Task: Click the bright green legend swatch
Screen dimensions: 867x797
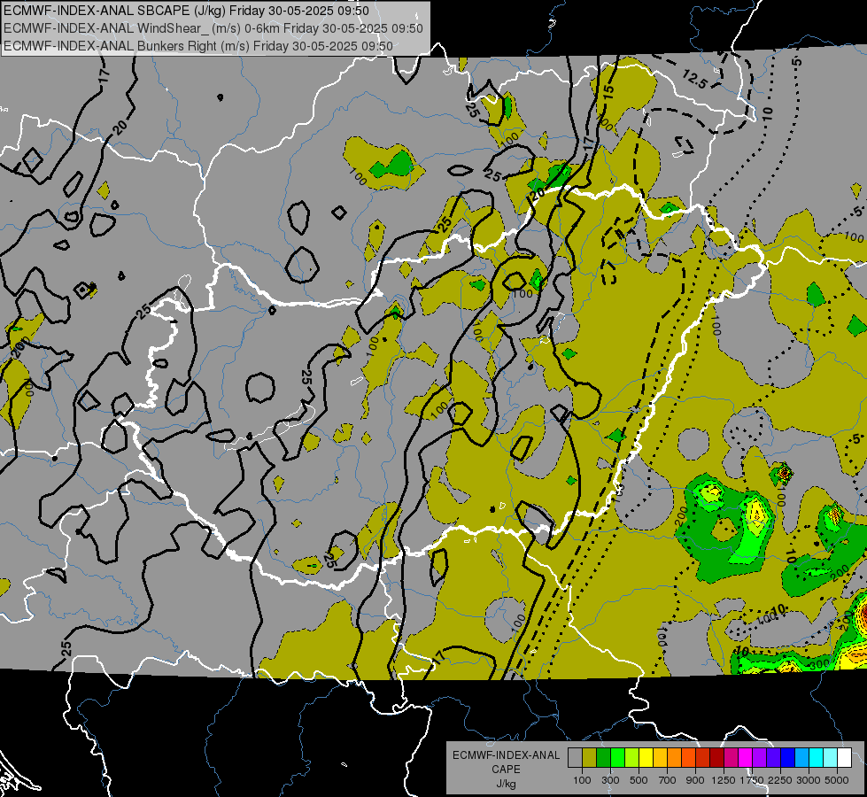Action: 617,757
